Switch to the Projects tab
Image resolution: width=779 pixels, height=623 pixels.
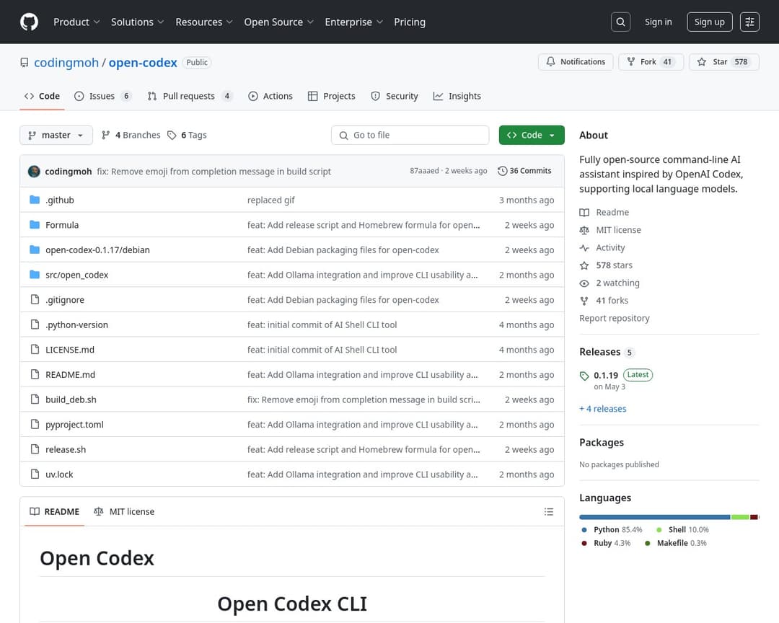click(331, 96)
